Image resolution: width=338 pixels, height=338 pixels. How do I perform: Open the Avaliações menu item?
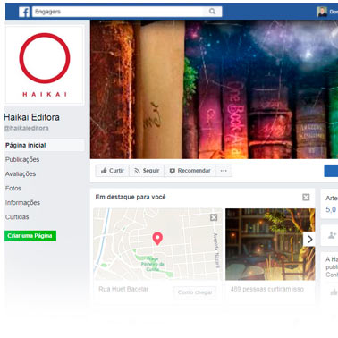click(x=21, y=173)
